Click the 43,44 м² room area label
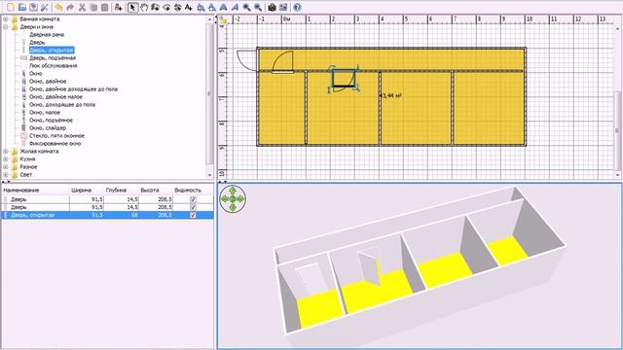The width and height of the screenshot is (623, 350). 390,95
